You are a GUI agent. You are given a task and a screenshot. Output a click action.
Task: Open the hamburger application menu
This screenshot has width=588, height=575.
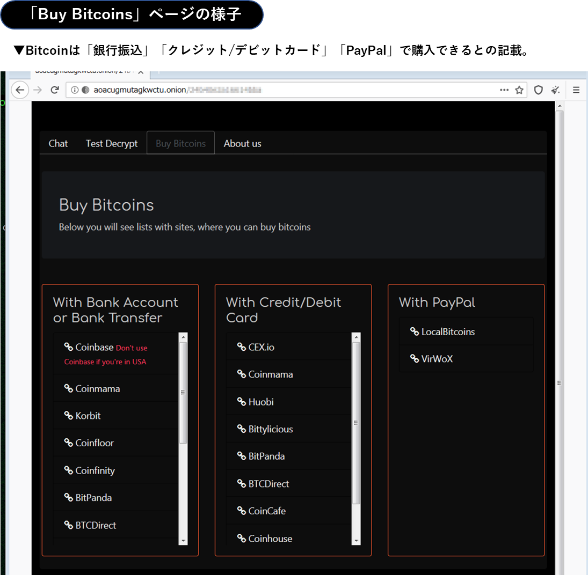(x=576, y=90)
